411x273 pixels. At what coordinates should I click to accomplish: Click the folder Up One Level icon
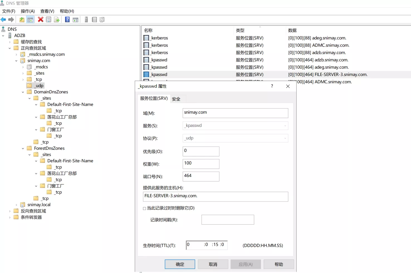click(x=22, y=19)
